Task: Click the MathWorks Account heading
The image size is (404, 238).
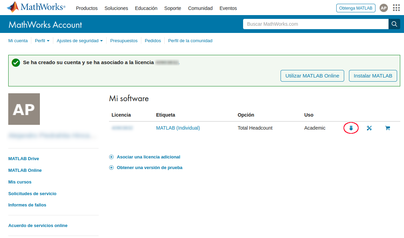Action: pyautogui.click(x=45, y=25)
